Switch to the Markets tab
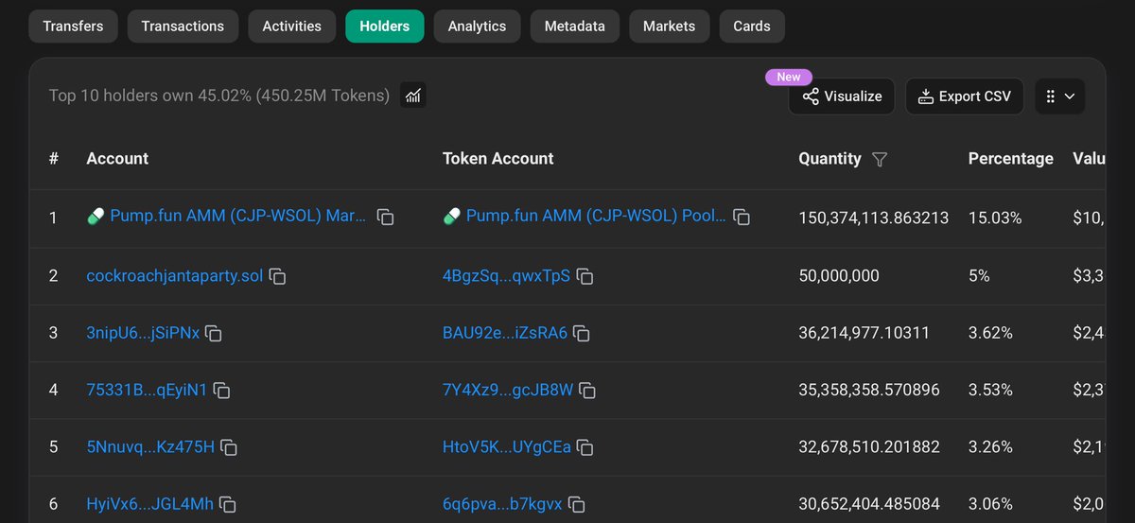The height and width of the screenshot is (523, 1135). coord(669,26)
